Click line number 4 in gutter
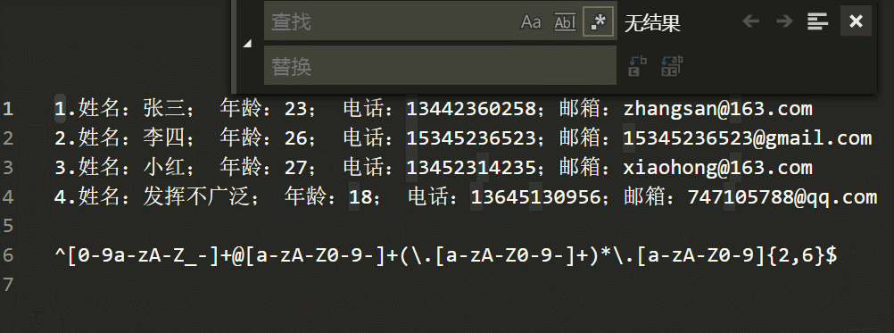Viewport: 894px width, 333px height. pos(7,197)
